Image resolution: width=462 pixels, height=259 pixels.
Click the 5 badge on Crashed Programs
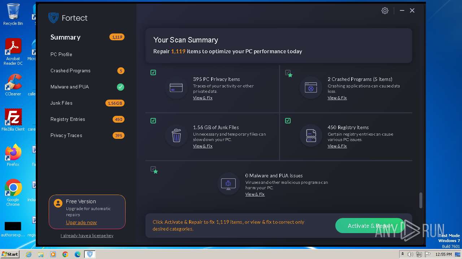[x=121, y=71]
